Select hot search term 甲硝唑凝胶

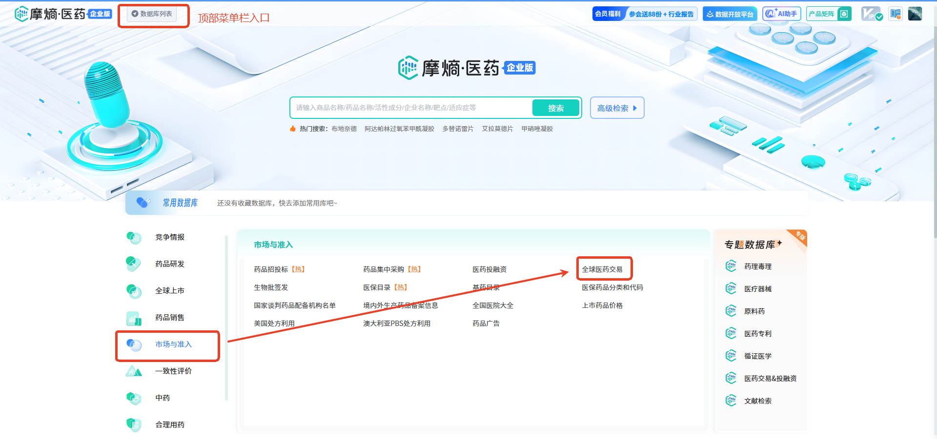coord(537,129)
